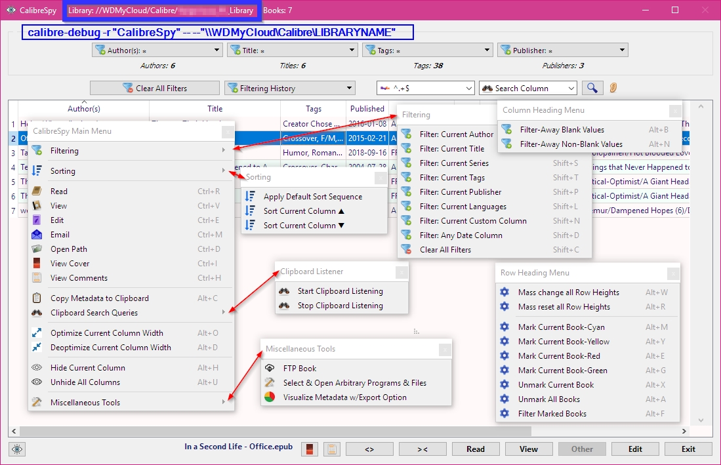Click the View button at bottom
The height and width of the screenshot is (465, 721).
coord(529,449)
